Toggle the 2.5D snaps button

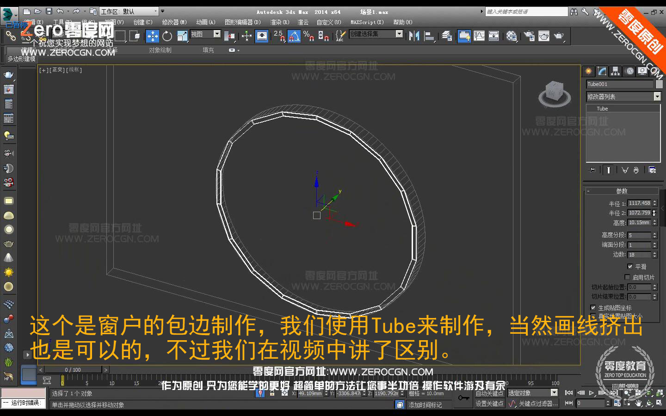[279, 36]
